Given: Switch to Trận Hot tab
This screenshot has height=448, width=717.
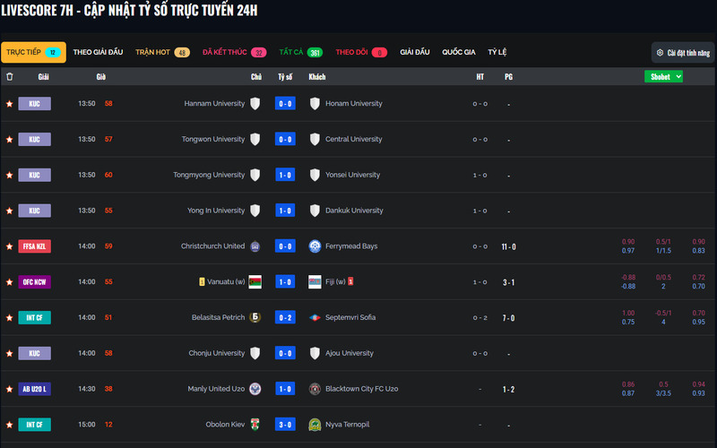Looking at the screenshot, I should (x=162, y=53).
